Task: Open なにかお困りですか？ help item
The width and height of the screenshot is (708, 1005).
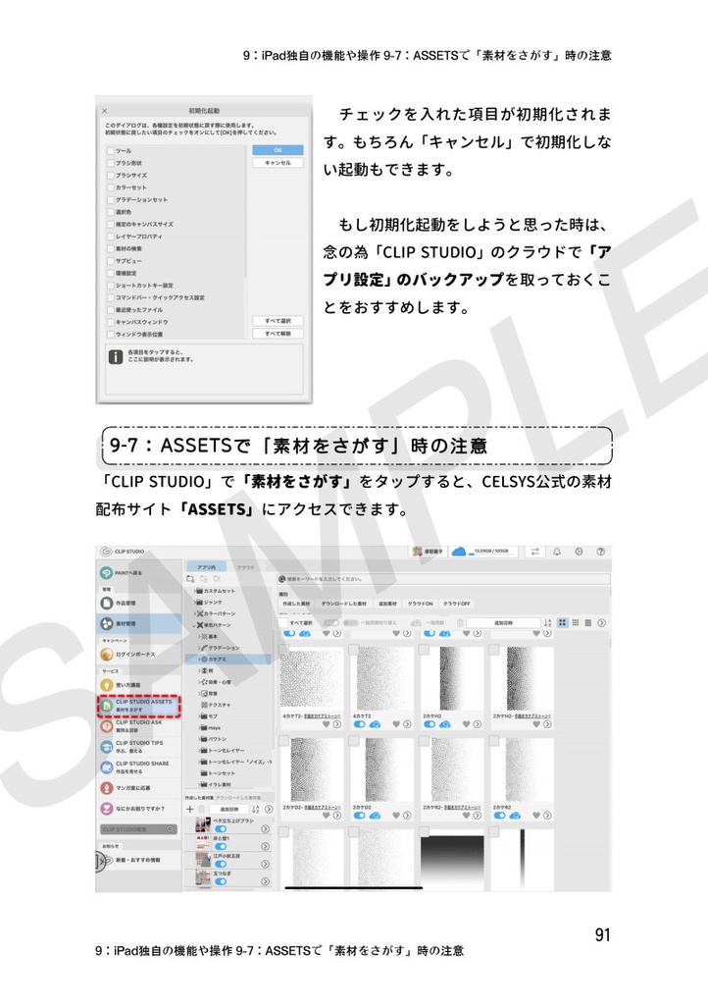Action: click(139, 809)
